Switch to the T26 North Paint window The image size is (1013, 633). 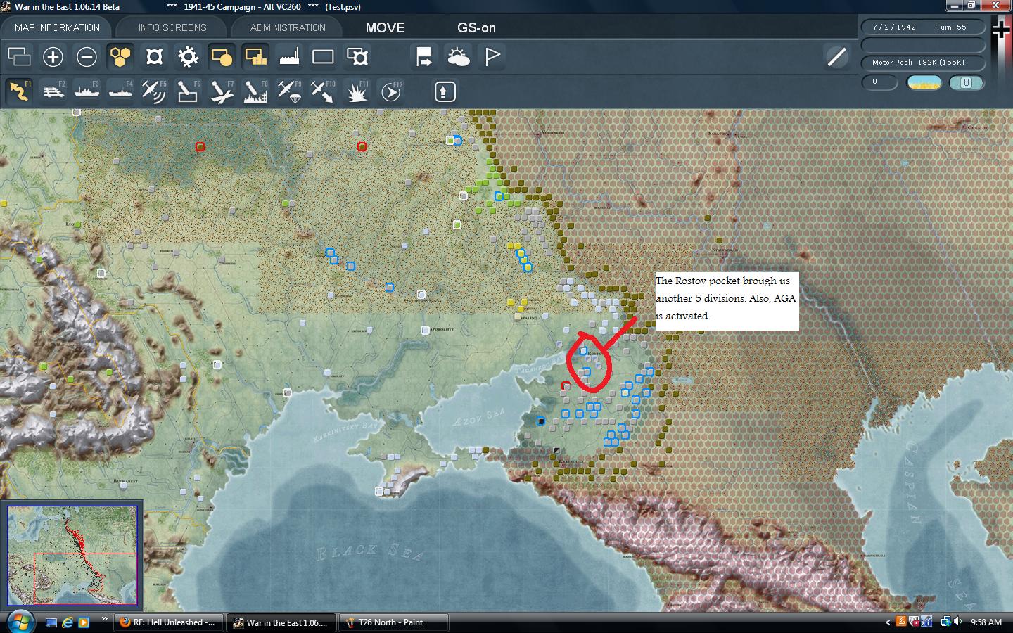(x=393, y=622)
